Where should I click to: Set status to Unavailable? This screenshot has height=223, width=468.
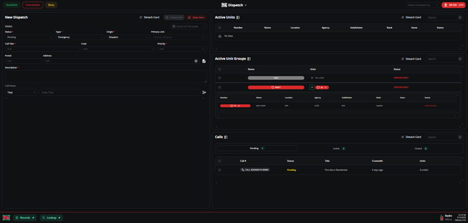[33, 5]
